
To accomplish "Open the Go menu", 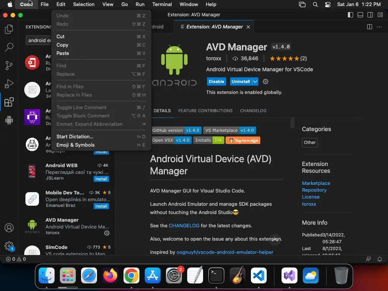I will [124, 5].
